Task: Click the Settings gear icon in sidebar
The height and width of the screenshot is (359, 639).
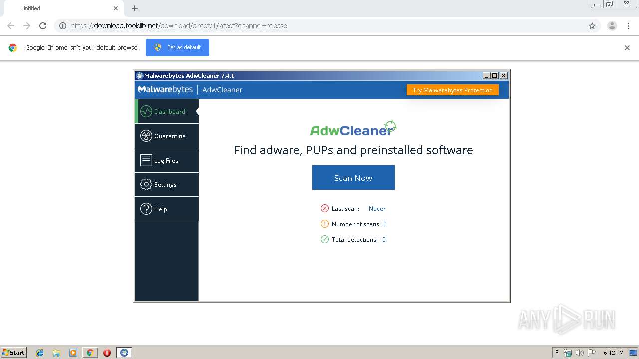Action: pyautogui.click(x=146, y=184)
